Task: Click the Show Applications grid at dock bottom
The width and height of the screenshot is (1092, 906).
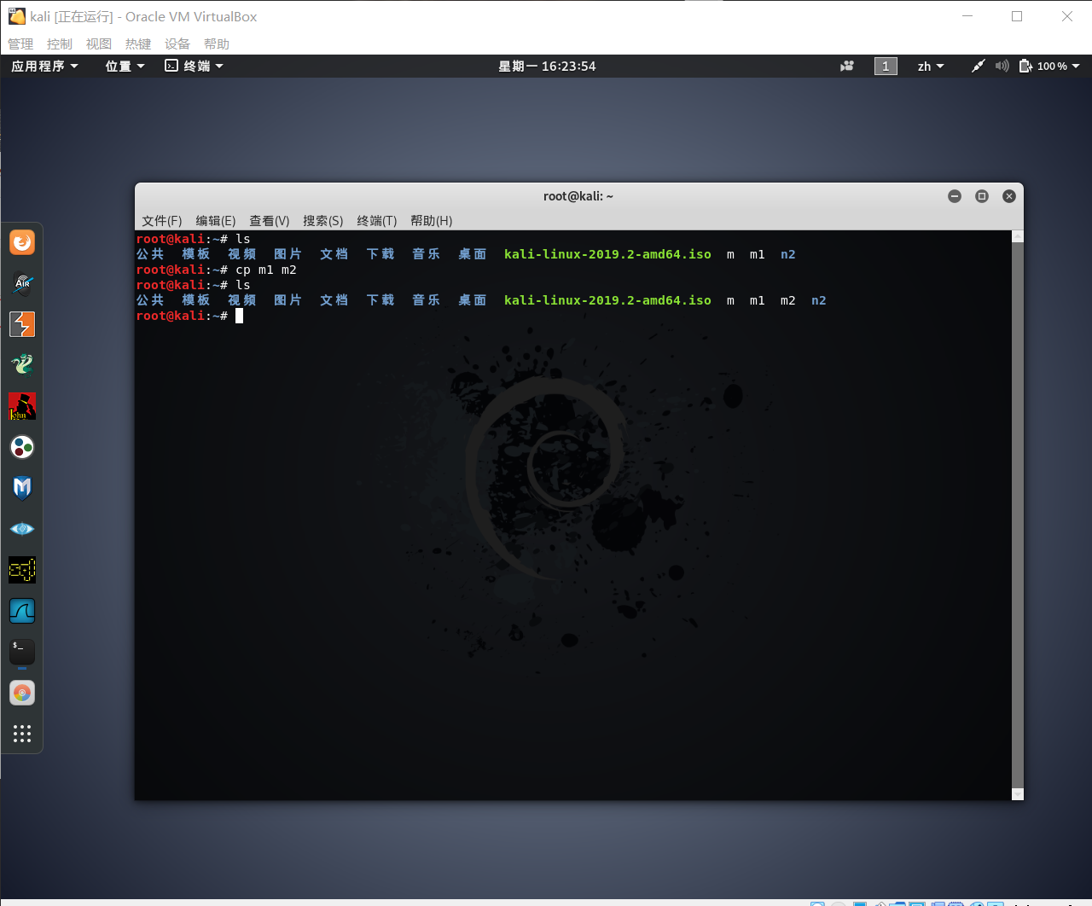Action: click(21, 733)
